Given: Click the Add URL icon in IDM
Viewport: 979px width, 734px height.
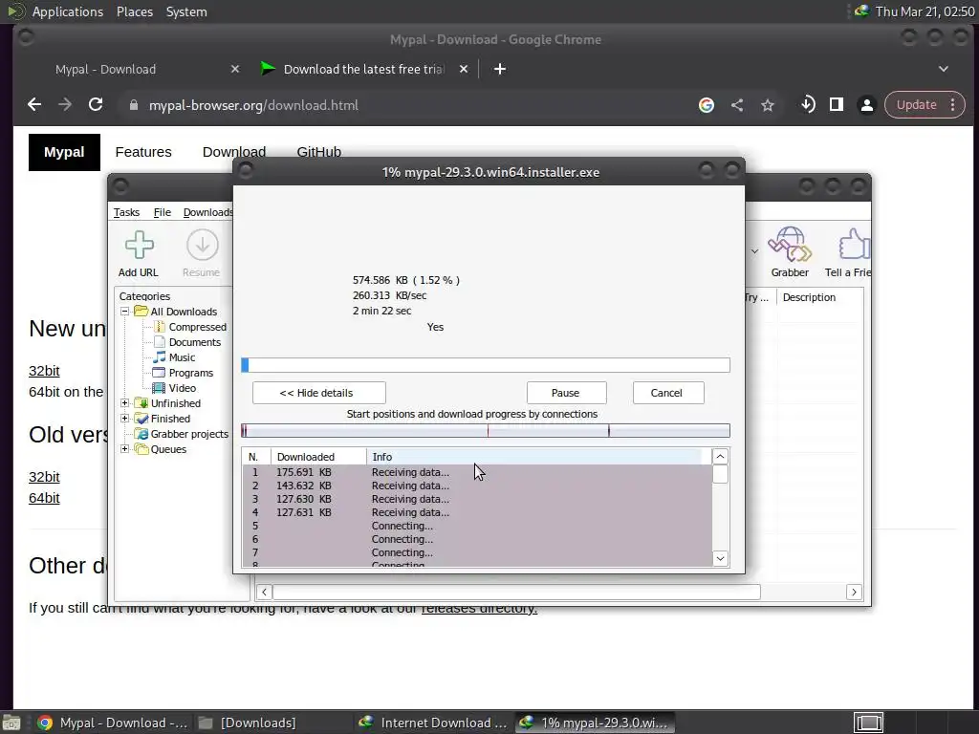Looking at the screenshot, I should (139, 245).
